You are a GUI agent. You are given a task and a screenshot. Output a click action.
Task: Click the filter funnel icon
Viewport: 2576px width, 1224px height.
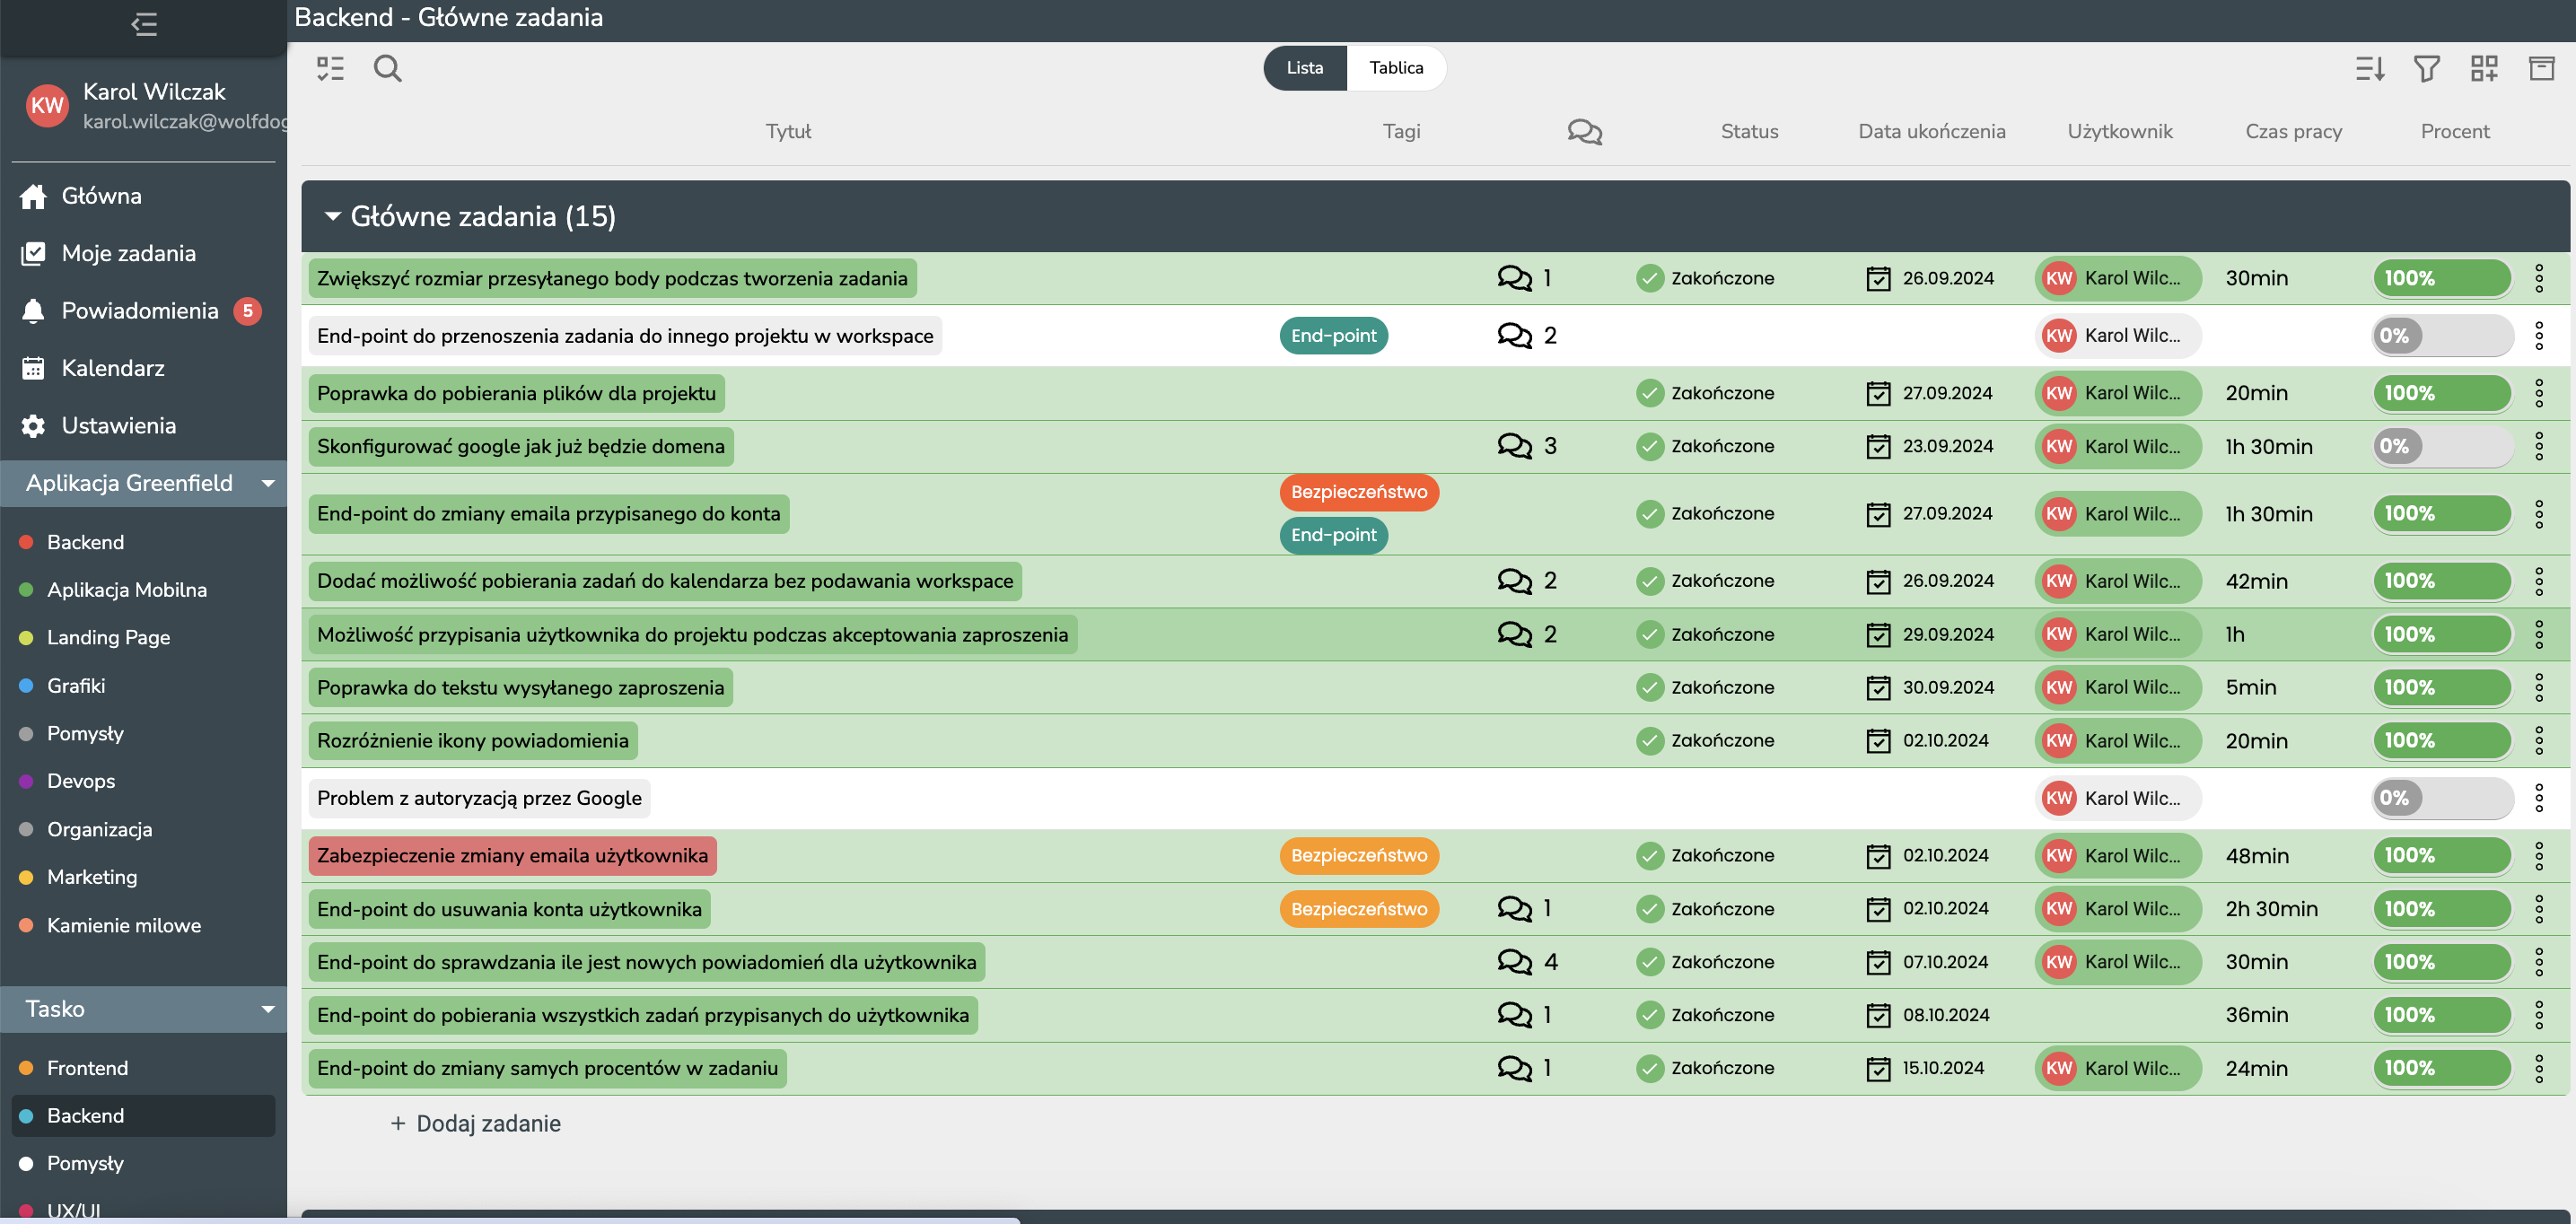[x=2427, y=68]
